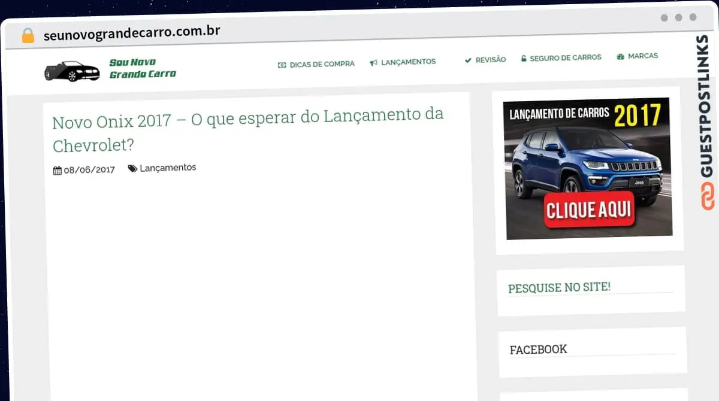Click the black car logo image
The width and height of the screenshot is (719, 401).
tap(72, 71)
